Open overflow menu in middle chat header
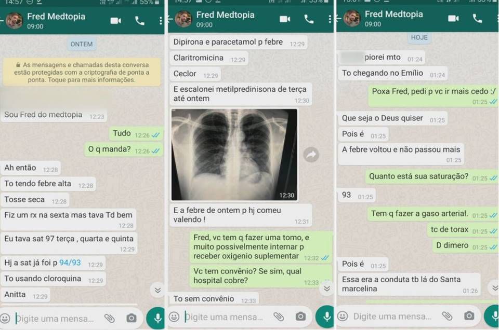499x330 pixels. [x=330, y=19]
